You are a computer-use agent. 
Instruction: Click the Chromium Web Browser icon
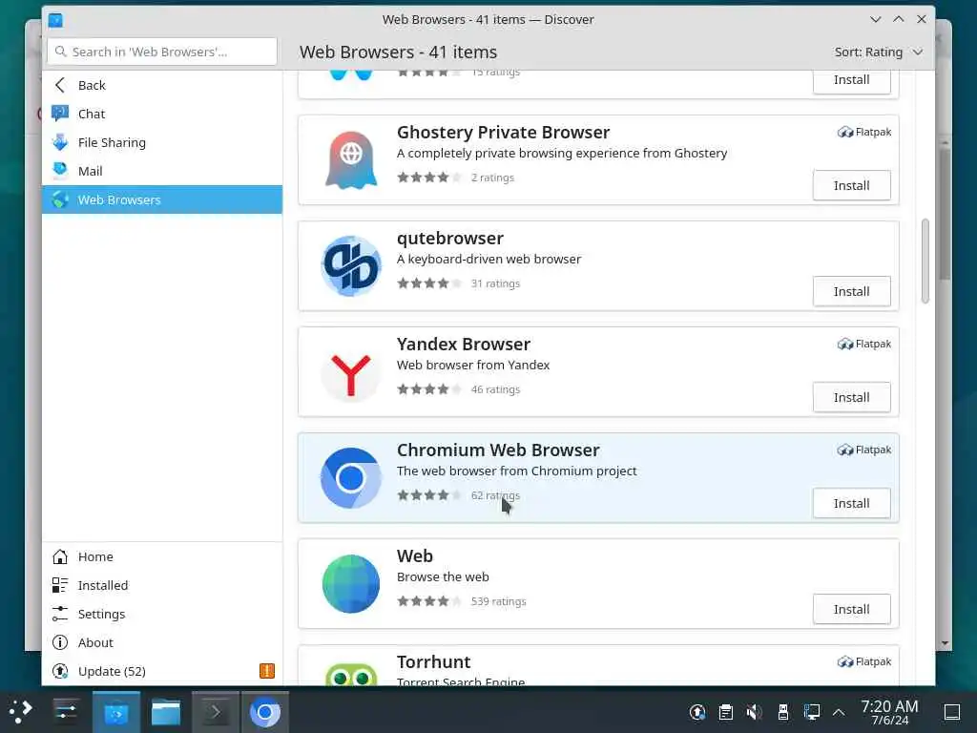click(x=351, y=478)
